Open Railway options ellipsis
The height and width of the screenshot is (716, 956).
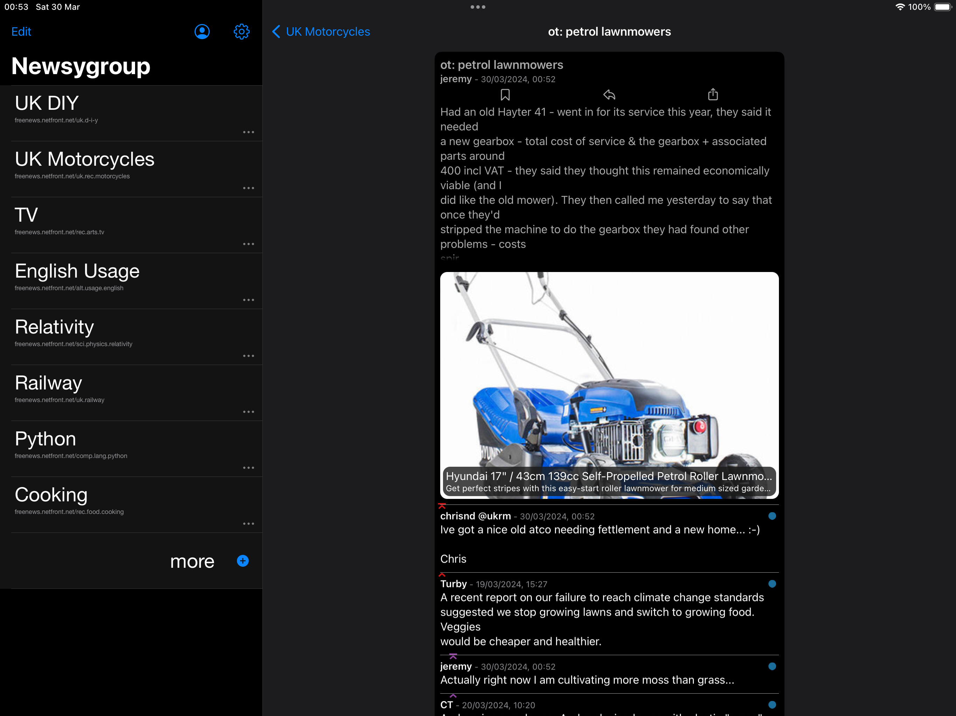point(248,411)
